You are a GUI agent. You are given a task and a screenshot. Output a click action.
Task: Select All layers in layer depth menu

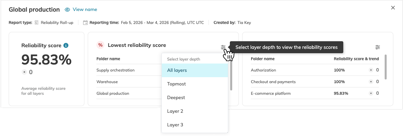[x=194, y=70]
